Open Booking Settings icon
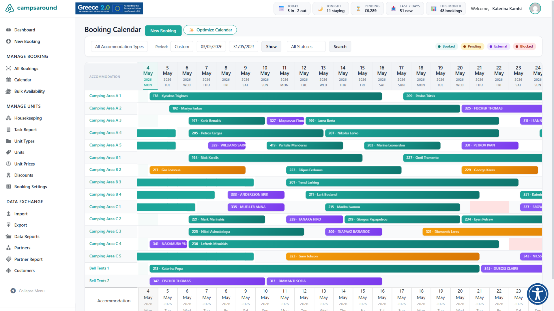This screenshot has width=554, height=311. coord(8,187)
